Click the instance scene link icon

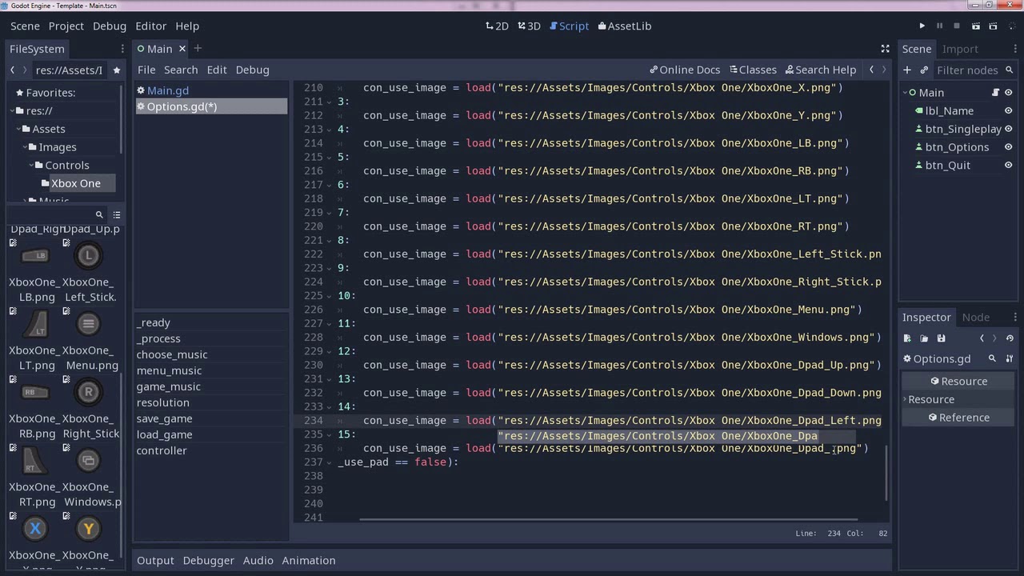[x=924, y=70]
